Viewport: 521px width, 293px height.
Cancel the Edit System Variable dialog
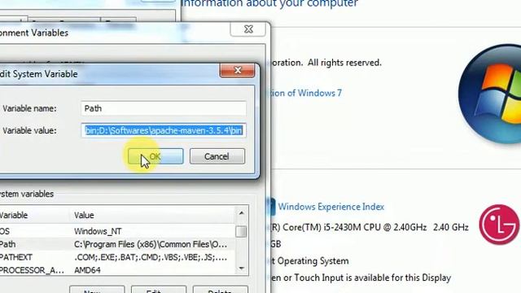217,156
